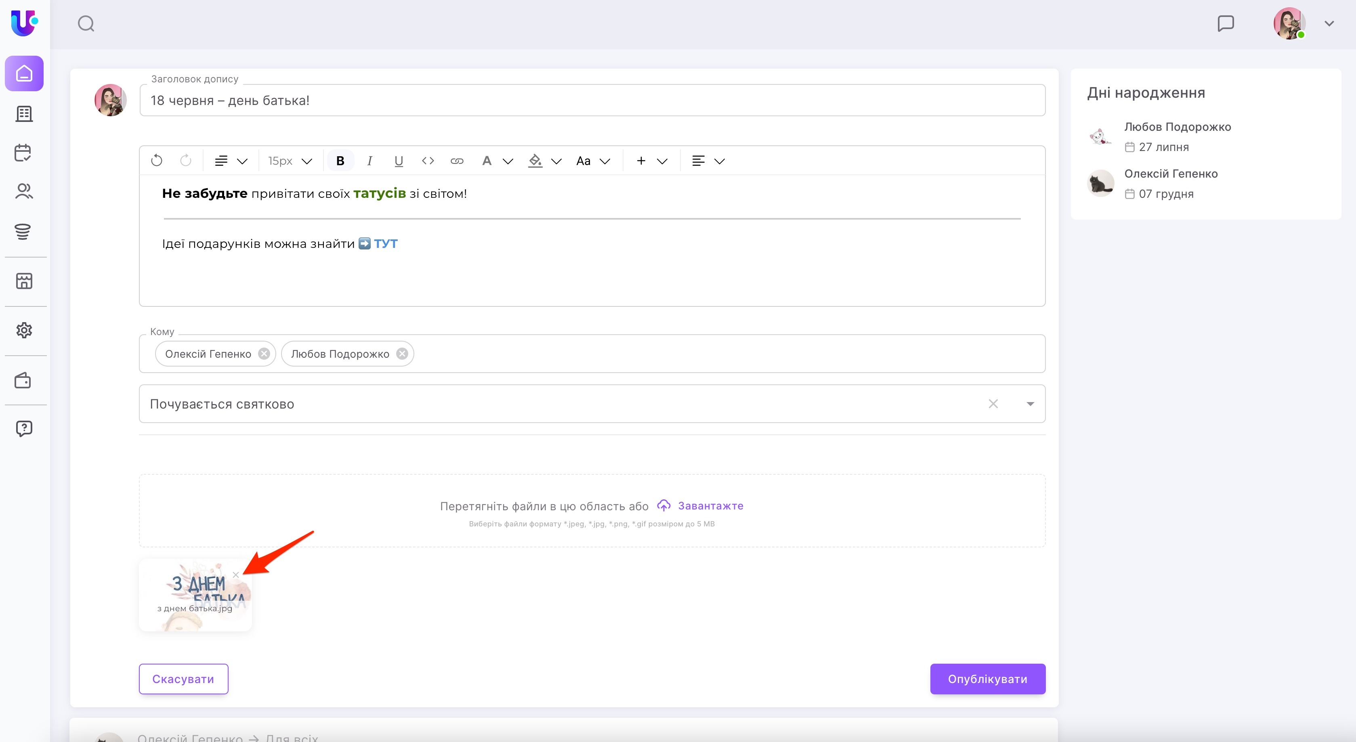Open the text color dropdown
This screenshot has width=1356, height=742.
pos(508,161)
